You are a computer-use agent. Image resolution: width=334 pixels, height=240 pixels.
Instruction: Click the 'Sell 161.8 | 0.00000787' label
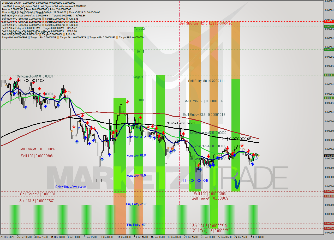coord(37,201)
